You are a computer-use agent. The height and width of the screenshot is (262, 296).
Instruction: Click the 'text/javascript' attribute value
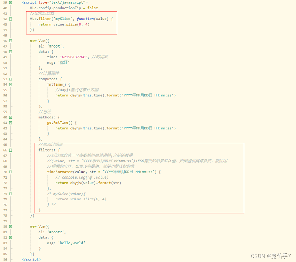click(x=67, y=2)
